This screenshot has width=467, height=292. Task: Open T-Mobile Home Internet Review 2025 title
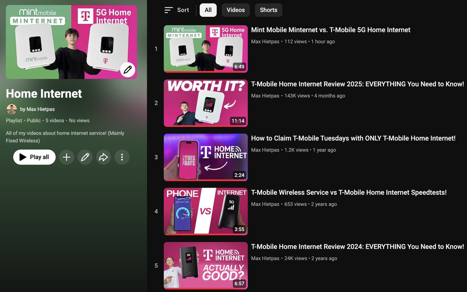point(358,84)
